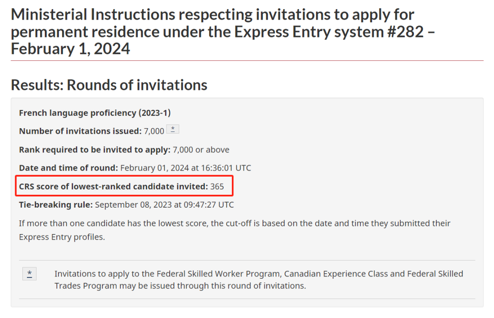Click the Ministerial Instructions #282 page heading

(x=223, y=32)
